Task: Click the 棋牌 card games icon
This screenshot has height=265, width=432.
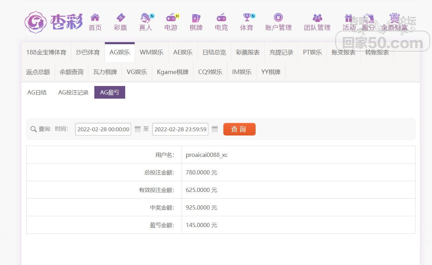Action: click(x=196, y=18)
